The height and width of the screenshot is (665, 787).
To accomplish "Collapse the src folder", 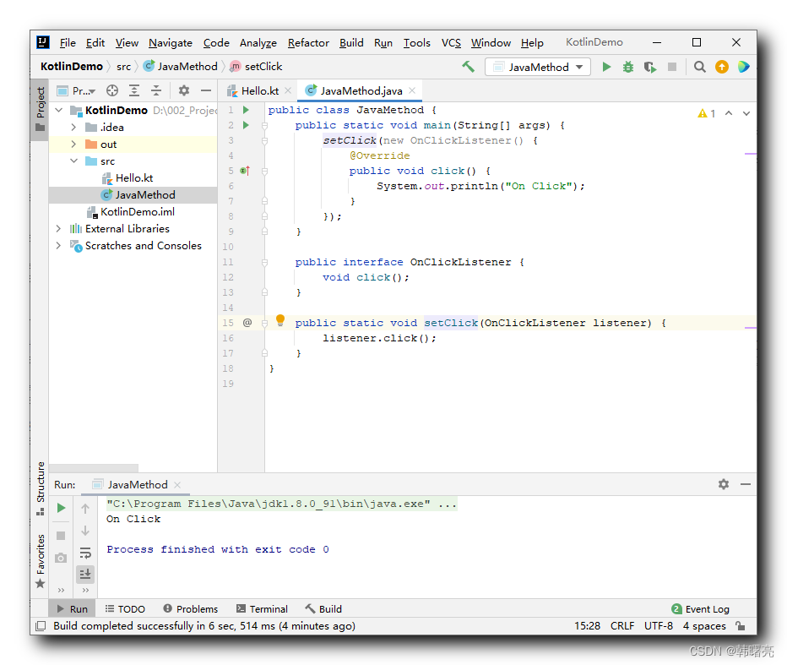I will point(73,161).
